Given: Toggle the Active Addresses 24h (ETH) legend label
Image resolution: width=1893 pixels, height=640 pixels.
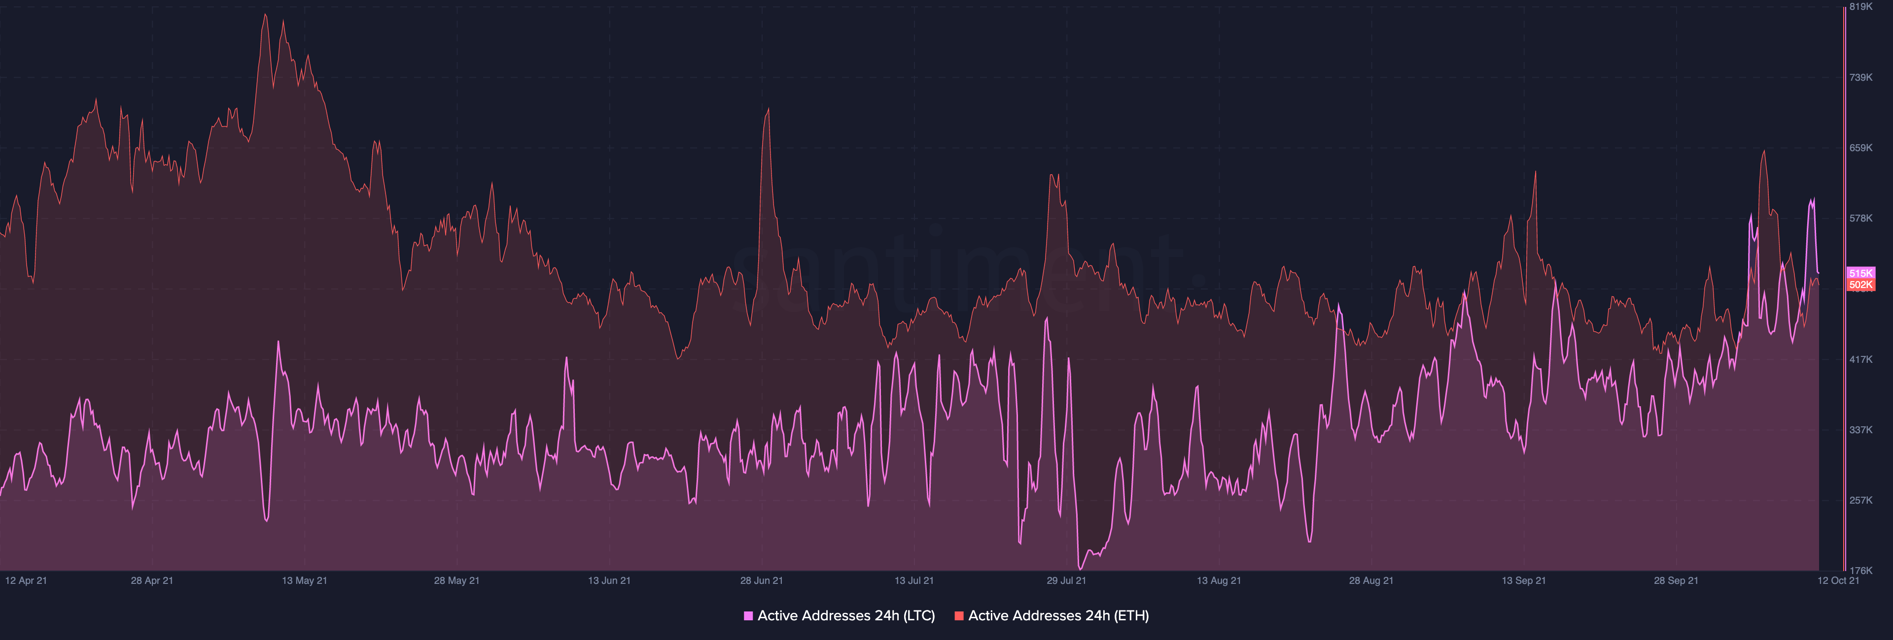Looking at the screenshot, I should tap(1058, 616).
